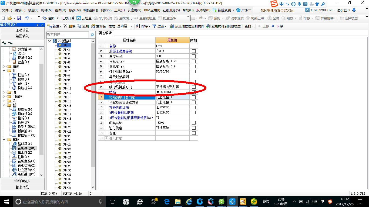Collapse the 筏板基础 component tree
The height and width of the screenshot is (207, 369).
50,41
